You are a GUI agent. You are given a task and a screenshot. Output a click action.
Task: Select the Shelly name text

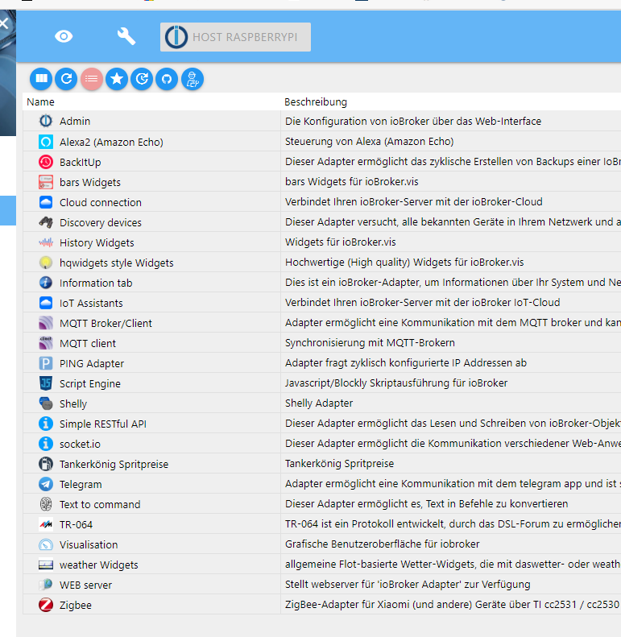(x=73, y=403)
